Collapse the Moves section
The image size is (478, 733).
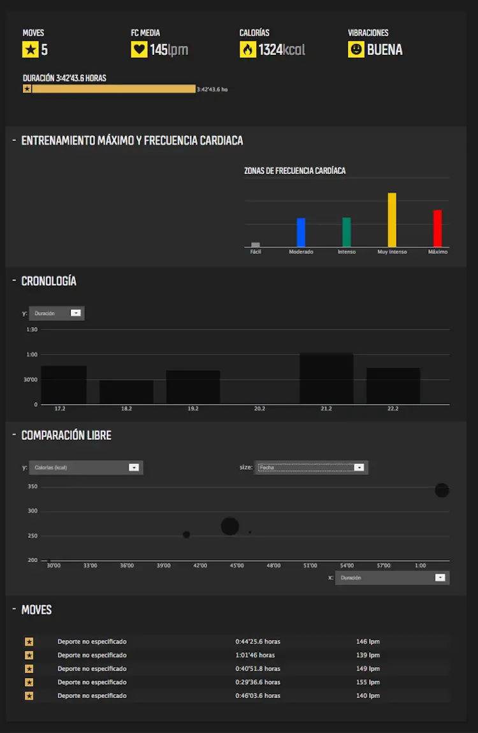[x=14, y=609]
